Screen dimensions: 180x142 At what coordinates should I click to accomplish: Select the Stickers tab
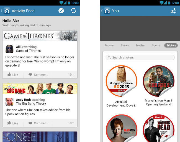click(171, 45)
